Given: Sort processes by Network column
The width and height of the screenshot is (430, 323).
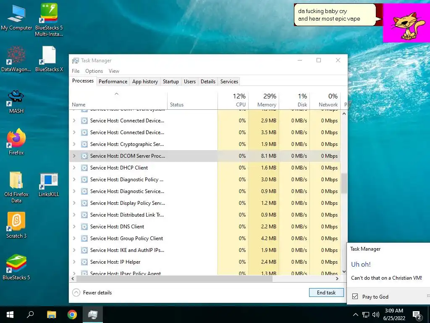Looking at the screenshot, I should pyautogui.click(x=325, y=101).
